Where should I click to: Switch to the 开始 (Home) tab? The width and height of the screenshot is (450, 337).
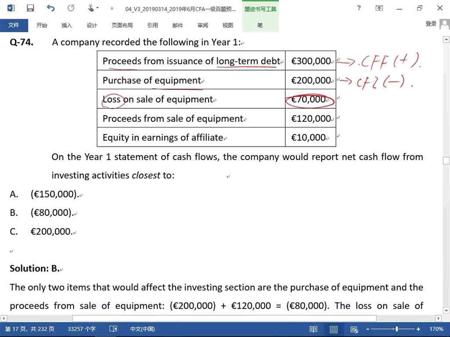(42, 25)
